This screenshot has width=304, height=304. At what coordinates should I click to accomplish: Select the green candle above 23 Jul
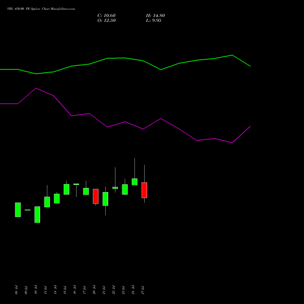click(x=125, y=190)
